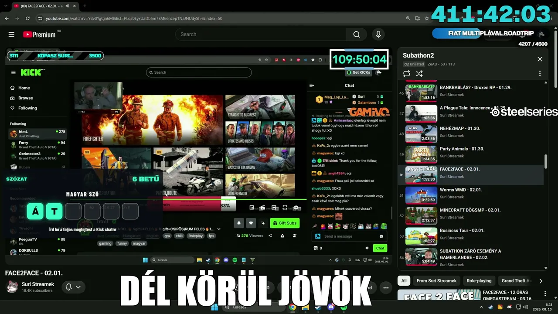Open the Windows Start menu

(214, 307)
